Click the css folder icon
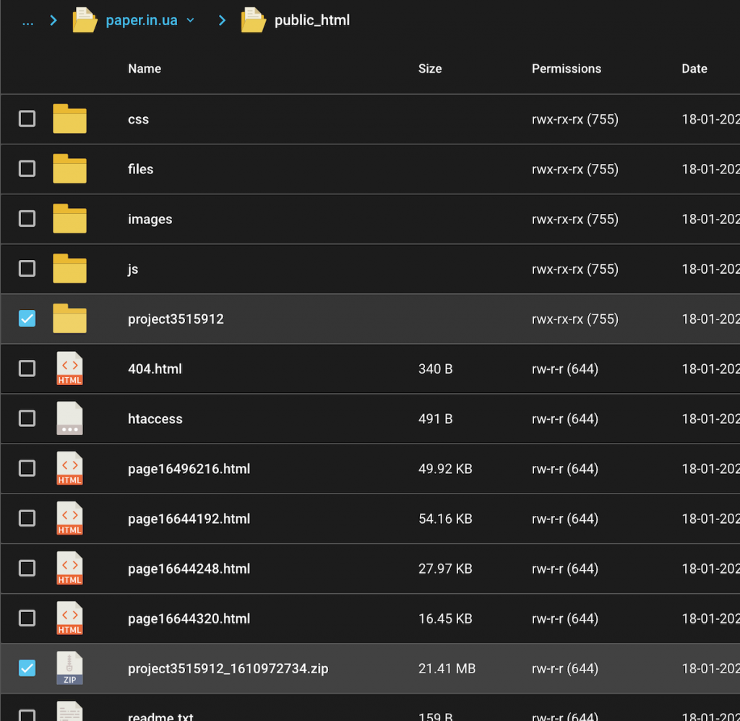 click(69, 119)
